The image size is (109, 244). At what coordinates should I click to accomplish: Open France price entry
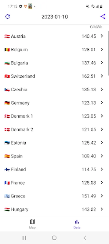click(54, 183)
